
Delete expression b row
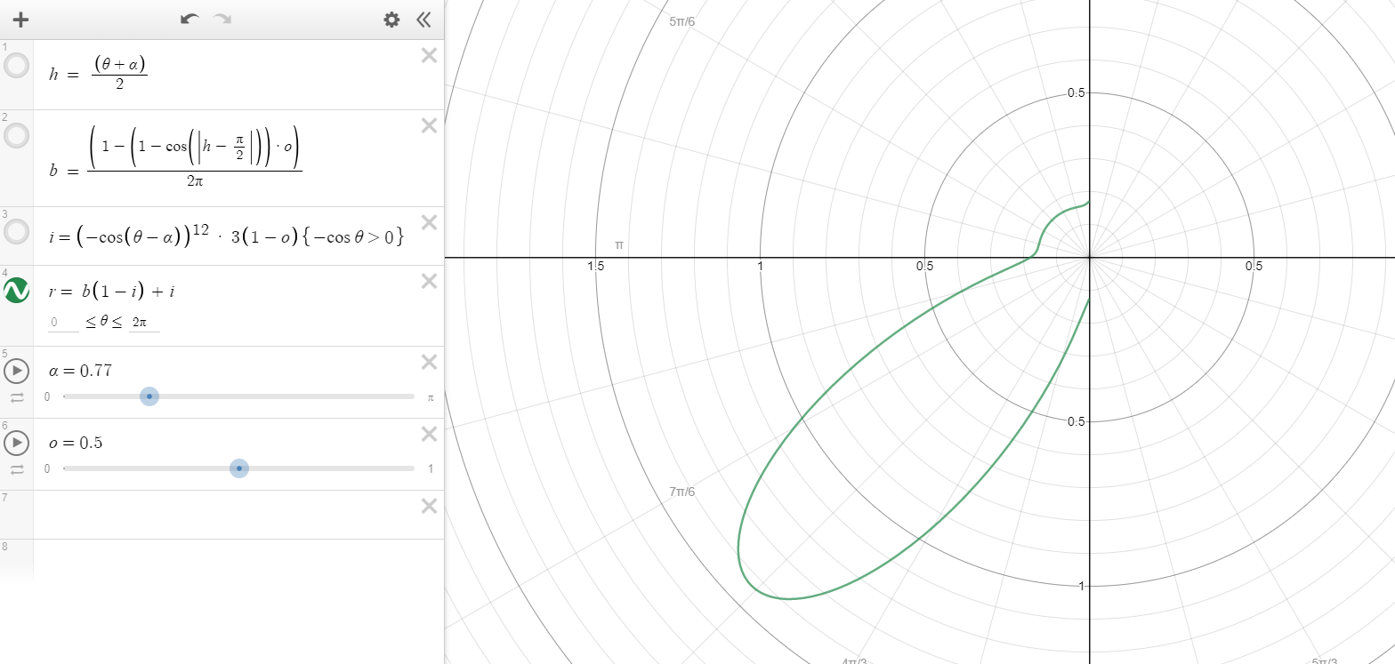(x=429, y=125)
